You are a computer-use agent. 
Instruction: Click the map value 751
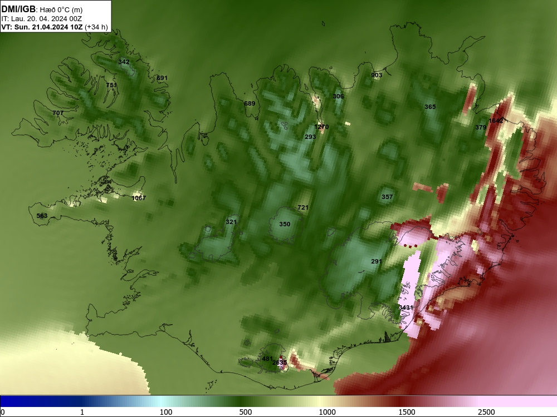click(x=111, y=85)
